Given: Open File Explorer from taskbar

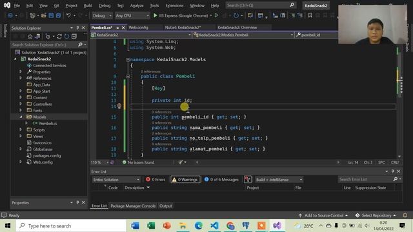Looking at the screenshot, I should click(183, 226).
